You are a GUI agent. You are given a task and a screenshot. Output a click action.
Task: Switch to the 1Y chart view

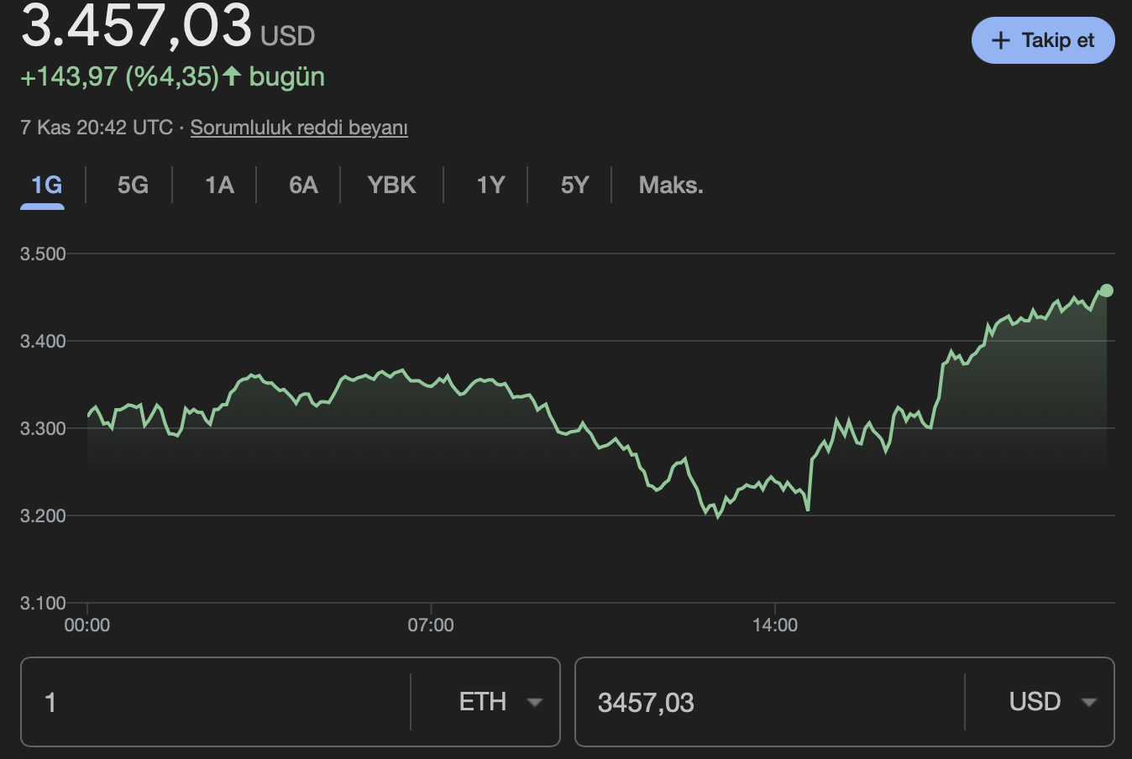point(490,185)
